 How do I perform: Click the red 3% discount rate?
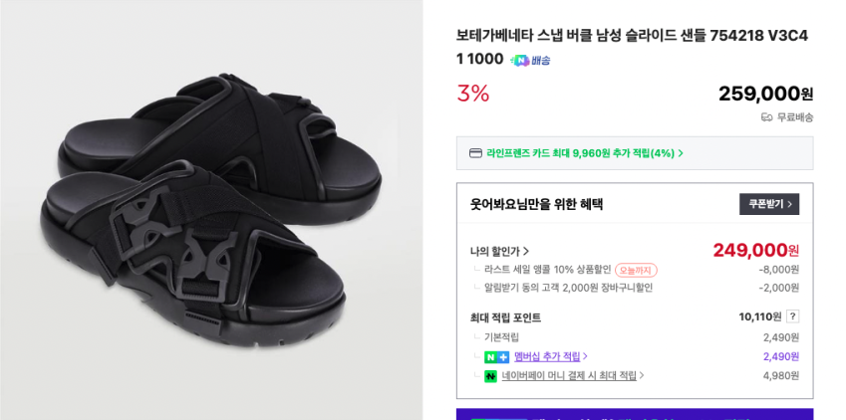coord(473,94)
